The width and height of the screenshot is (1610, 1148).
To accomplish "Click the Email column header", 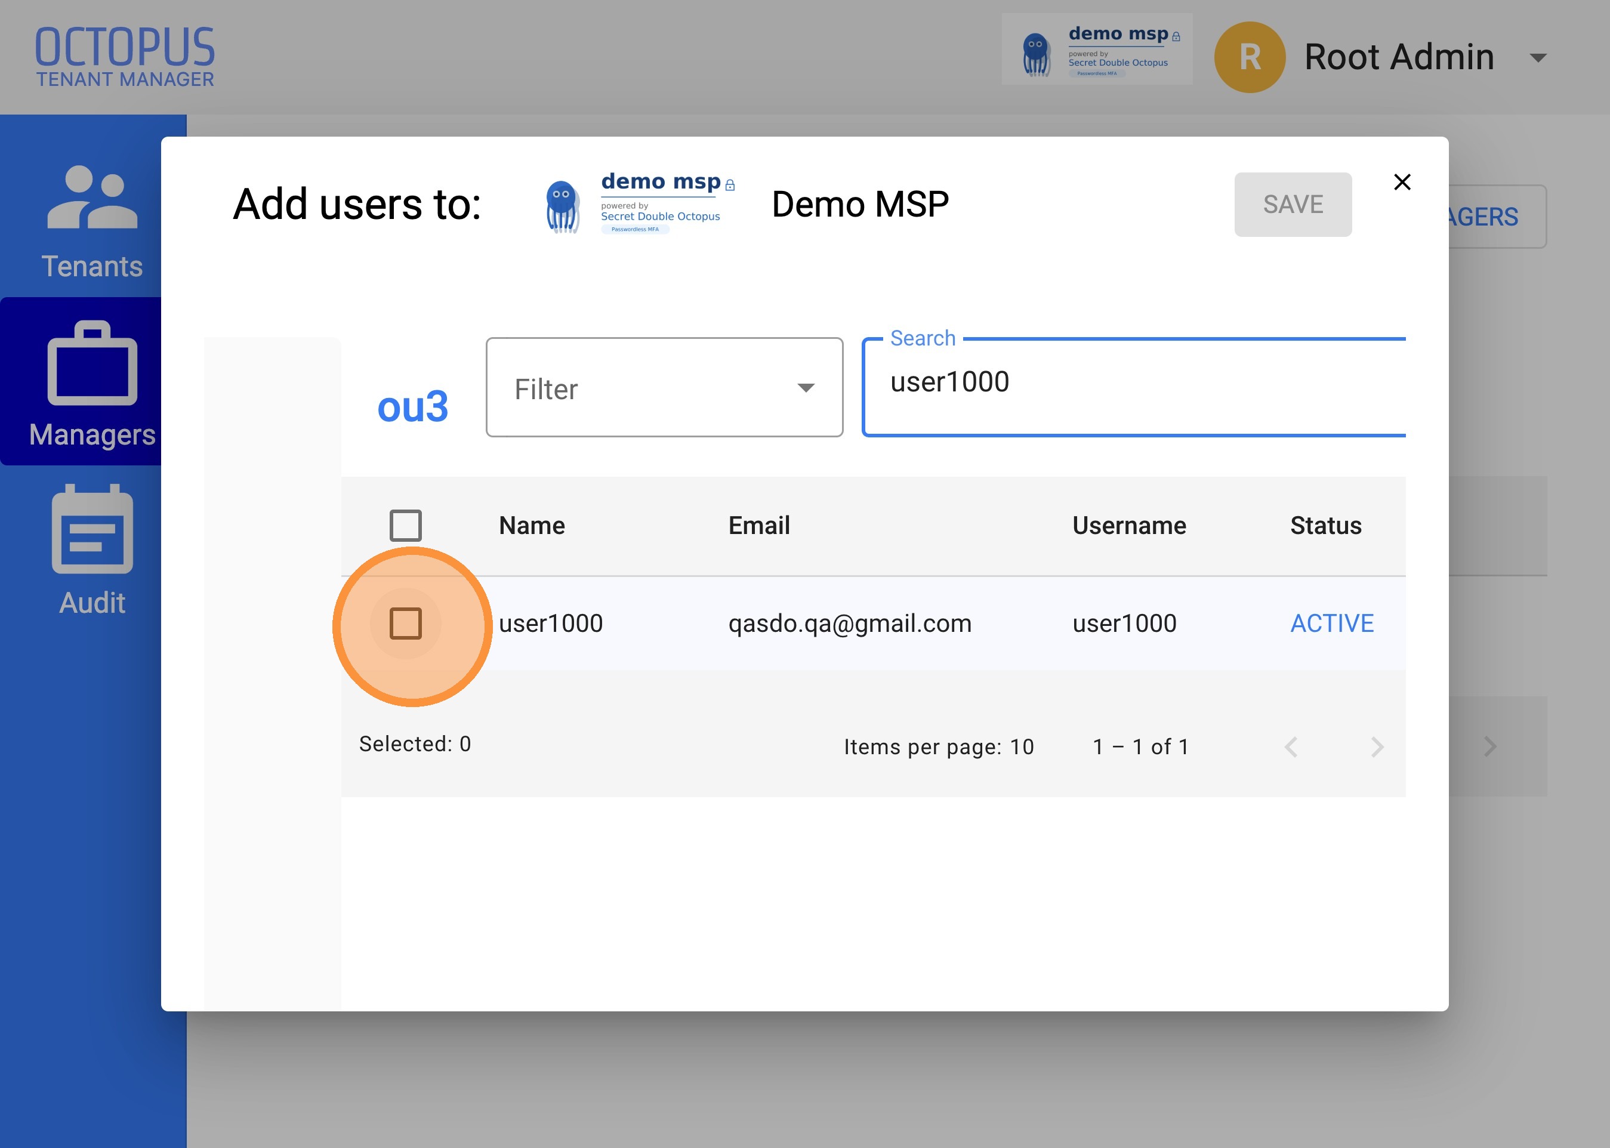I will coord(759,525).
